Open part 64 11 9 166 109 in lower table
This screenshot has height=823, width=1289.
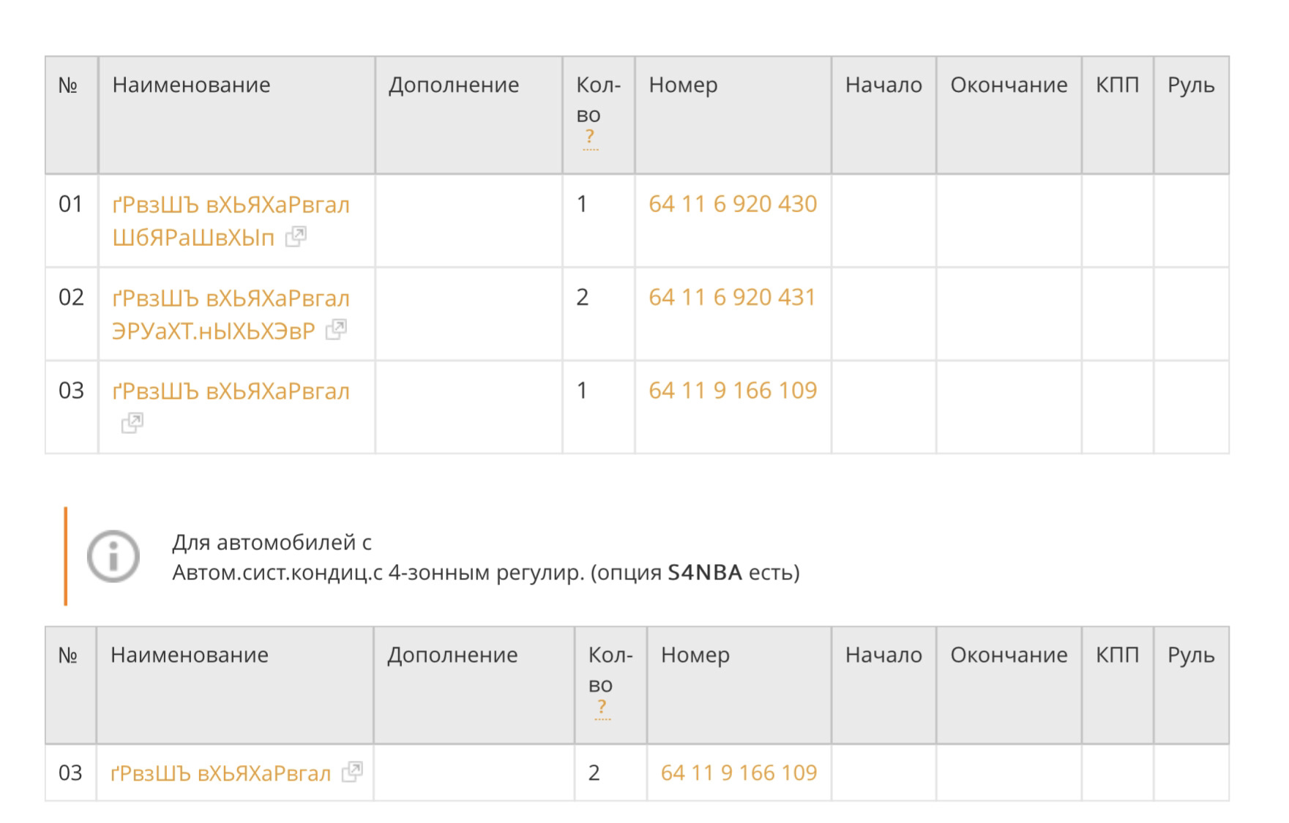(x=738, y=773)
